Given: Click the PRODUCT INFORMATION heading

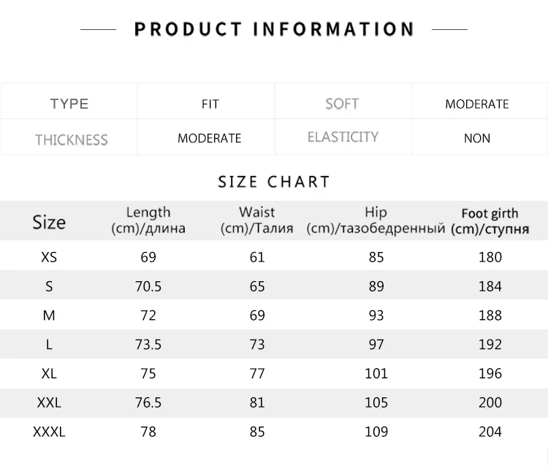Looking at the screenshot, I should click(274, 29).
